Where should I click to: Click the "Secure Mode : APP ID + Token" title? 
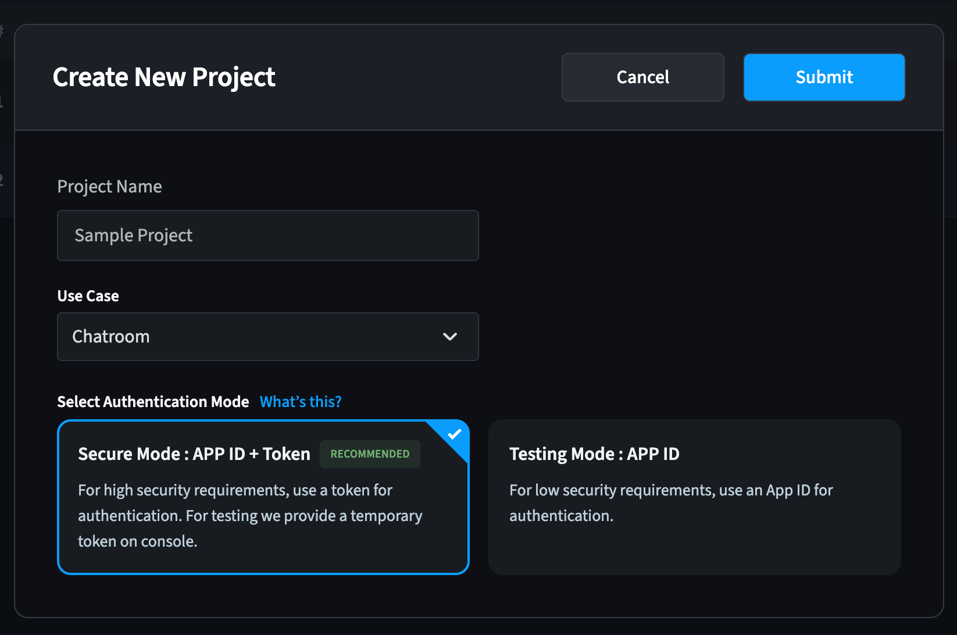pos(194,454)
